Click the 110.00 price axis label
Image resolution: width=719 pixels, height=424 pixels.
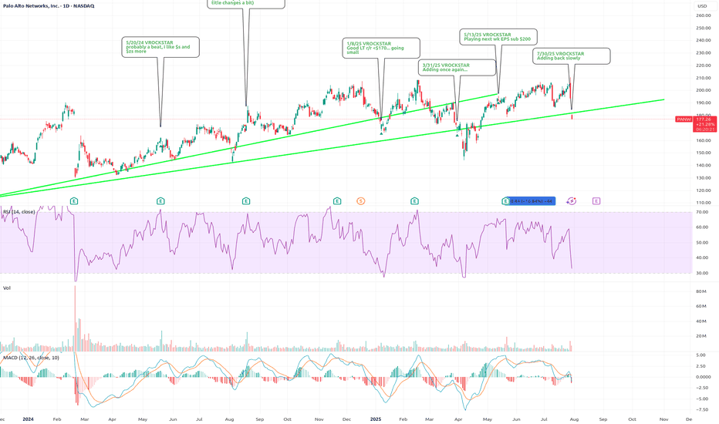coord(704,203)
